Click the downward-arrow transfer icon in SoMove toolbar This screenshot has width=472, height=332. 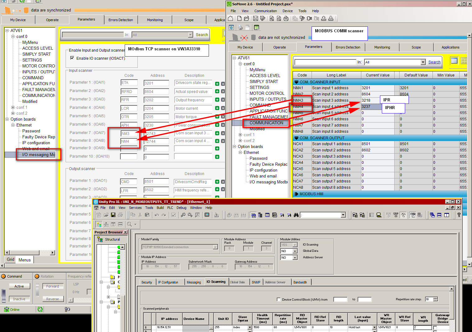(x=331, y=18)
